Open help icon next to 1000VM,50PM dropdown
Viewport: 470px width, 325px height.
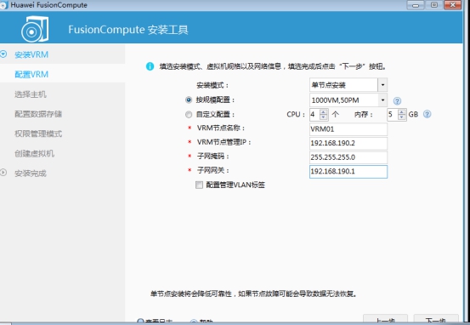pos(397,101)
